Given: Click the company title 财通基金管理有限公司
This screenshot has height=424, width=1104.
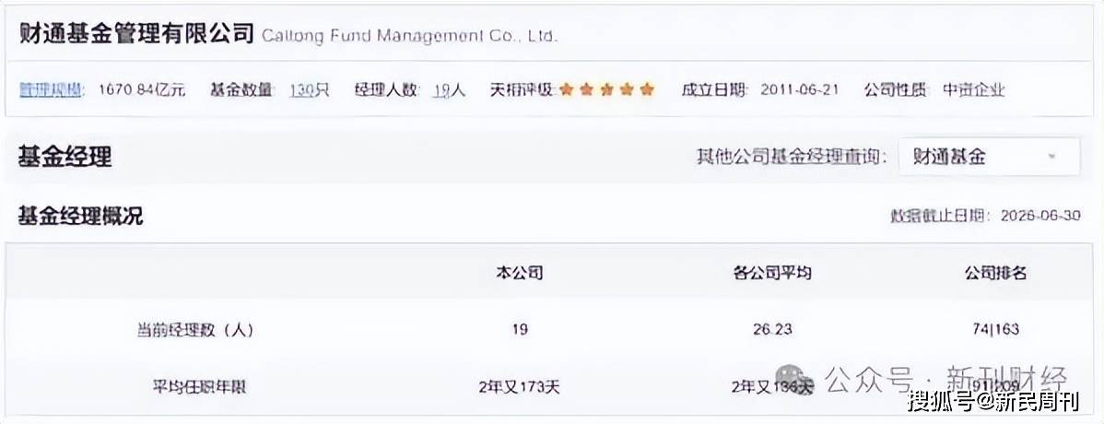Looking at the screenshot, I should 135,34.
